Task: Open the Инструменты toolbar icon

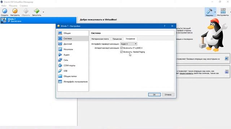Action: point(223,12)
